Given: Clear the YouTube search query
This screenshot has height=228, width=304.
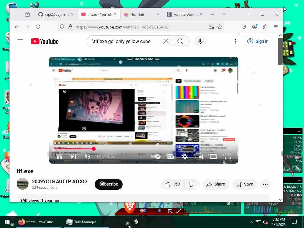Looking at the screenshot, I should (x=166, y=41).
